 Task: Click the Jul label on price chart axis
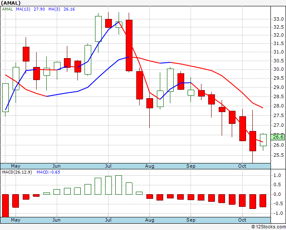pyautogui.click(x=109, y=166)
